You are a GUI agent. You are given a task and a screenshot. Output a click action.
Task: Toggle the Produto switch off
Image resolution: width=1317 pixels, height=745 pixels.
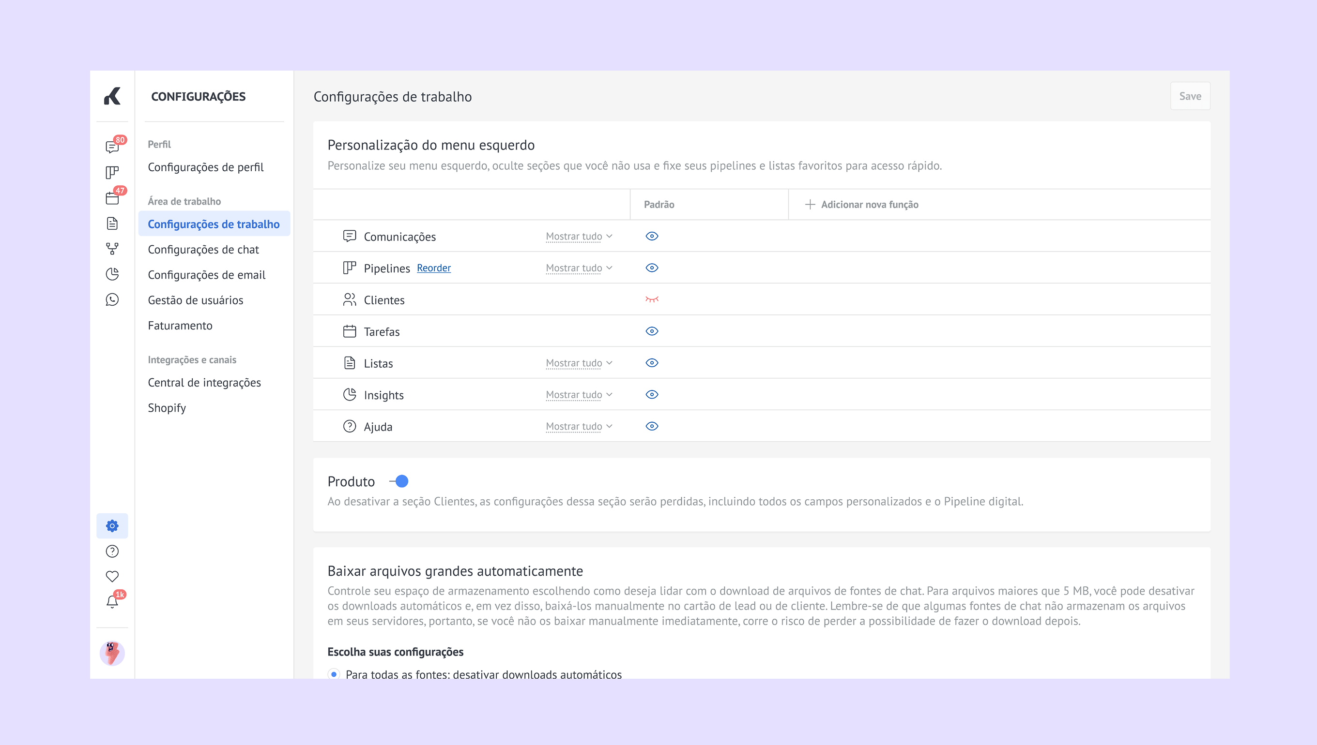point(399,481)
